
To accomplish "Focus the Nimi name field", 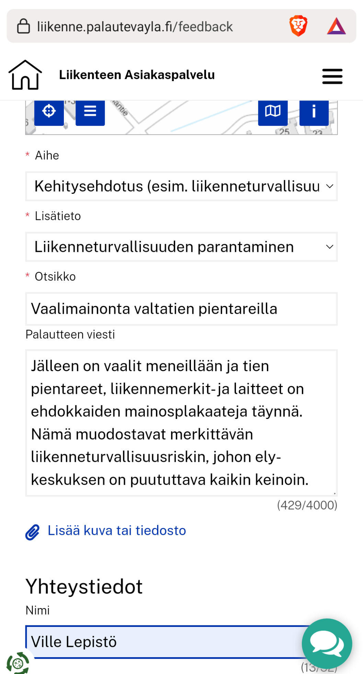I will tap(161, 642).
